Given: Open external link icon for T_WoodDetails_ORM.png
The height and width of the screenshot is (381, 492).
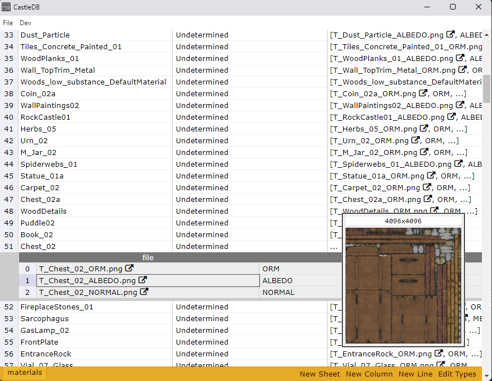Looking at the screenshot, I should pos(434,210).
